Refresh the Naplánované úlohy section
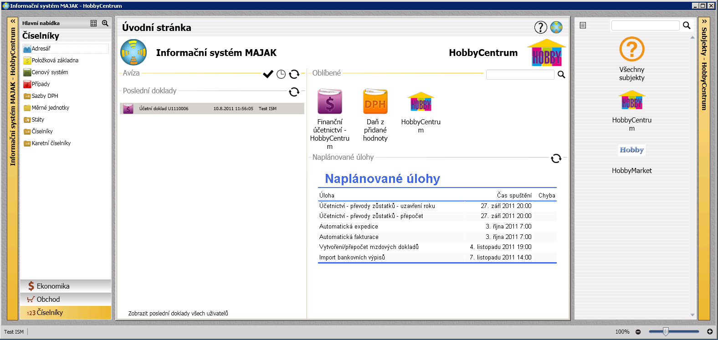The width and height of the screenshot is (718, 340). tap(556, 158)
